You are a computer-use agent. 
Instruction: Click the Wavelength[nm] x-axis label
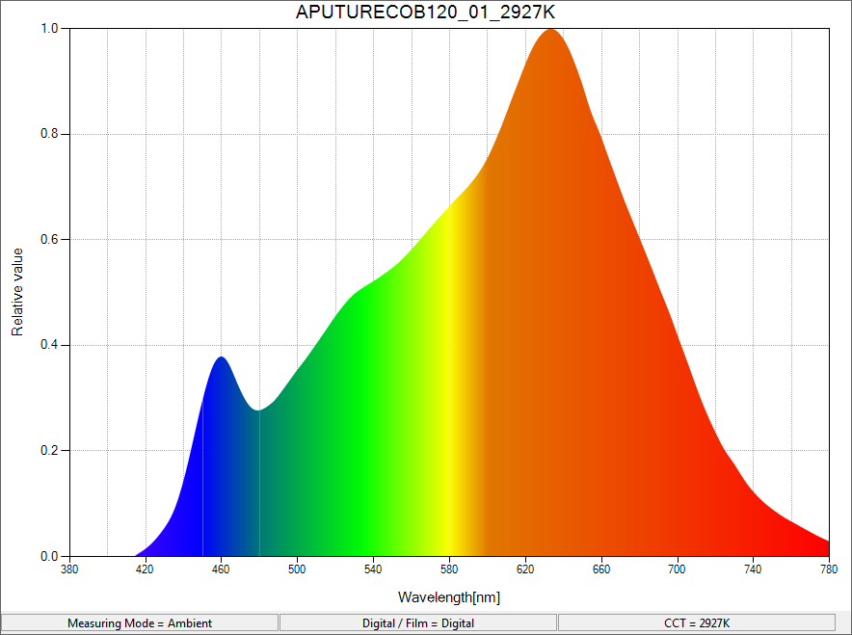tap(448, 597)
